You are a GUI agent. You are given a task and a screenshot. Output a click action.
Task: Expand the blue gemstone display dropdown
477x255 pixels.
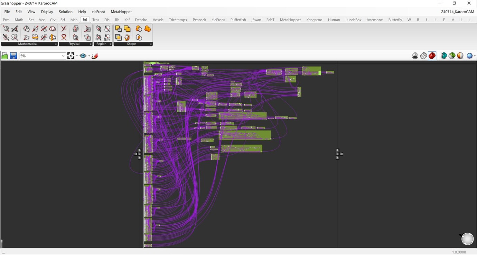474,55
